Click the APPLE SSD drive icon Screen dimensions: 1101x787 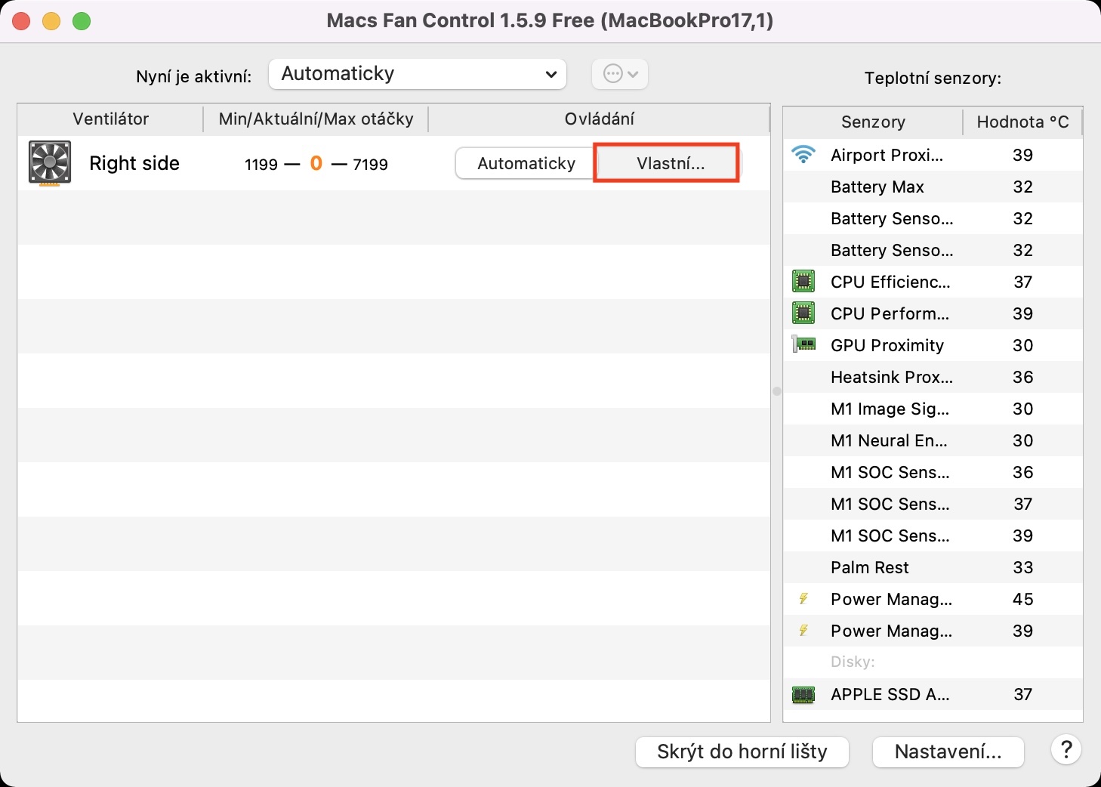pos(803,694)
